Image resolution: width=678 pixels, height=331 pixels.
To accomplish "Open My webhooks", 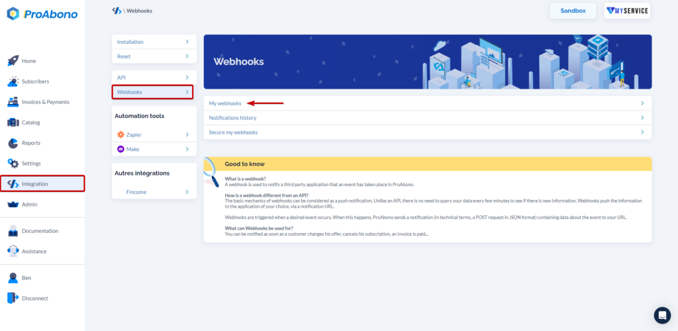I will click(428, 103).
